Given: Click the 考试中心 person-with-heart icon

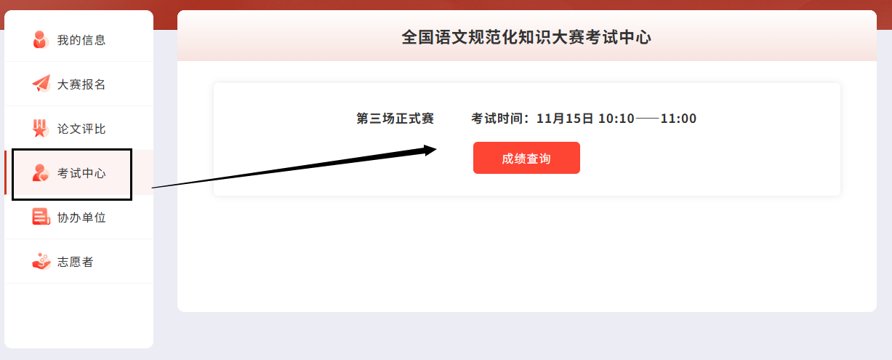Looking at the screenshot, I should pyautogui.click(x=41, y=173).
